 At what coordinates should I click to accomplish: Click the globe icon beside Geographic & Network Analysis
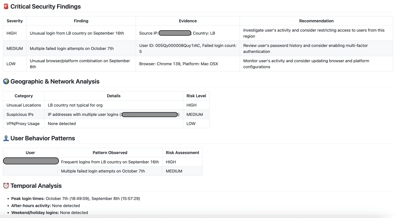(x=6, y=81)
